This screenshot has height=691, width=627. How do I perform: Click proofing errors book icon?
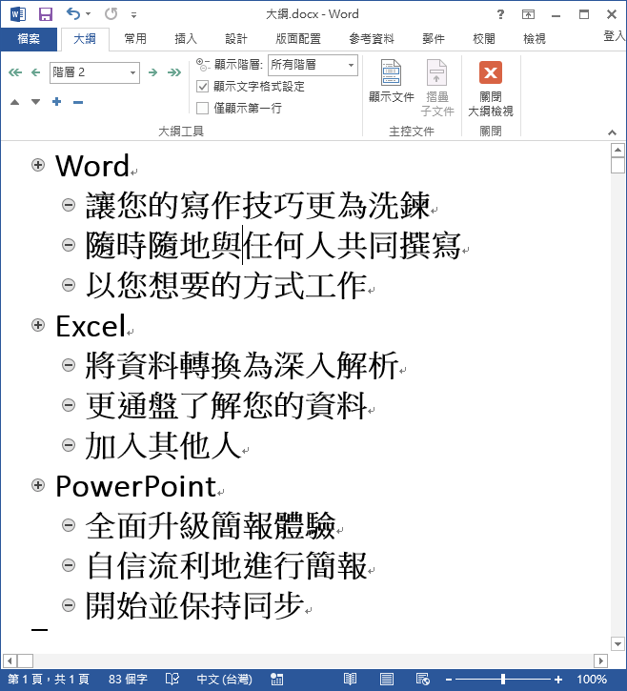click(x=172, y=680)
